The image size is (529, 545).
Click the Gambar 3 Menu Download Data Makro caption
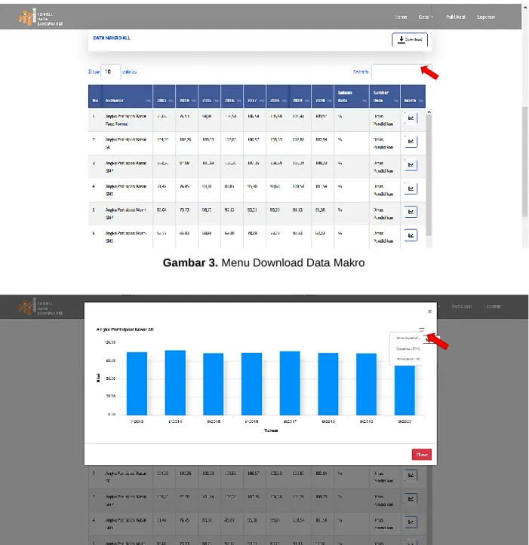point(264,263)
